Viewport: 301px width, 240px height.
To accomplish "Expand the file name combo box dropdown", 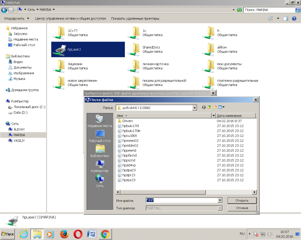I will point(220,200).
